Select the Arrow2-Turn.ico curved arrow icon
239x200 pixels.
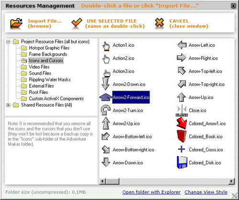point(106,110)
